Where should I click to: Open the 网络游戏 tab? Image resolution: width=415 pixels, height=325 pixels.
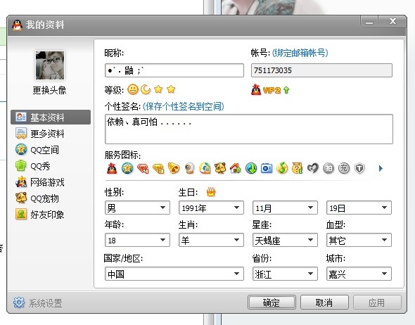click(39, 182)
